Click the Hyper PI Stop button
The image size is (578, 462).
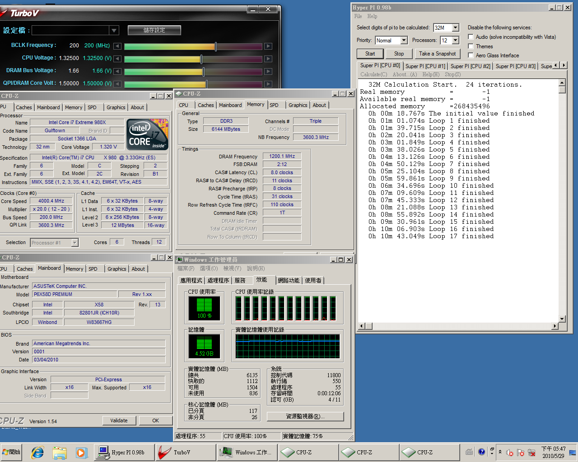coord(399,54)
